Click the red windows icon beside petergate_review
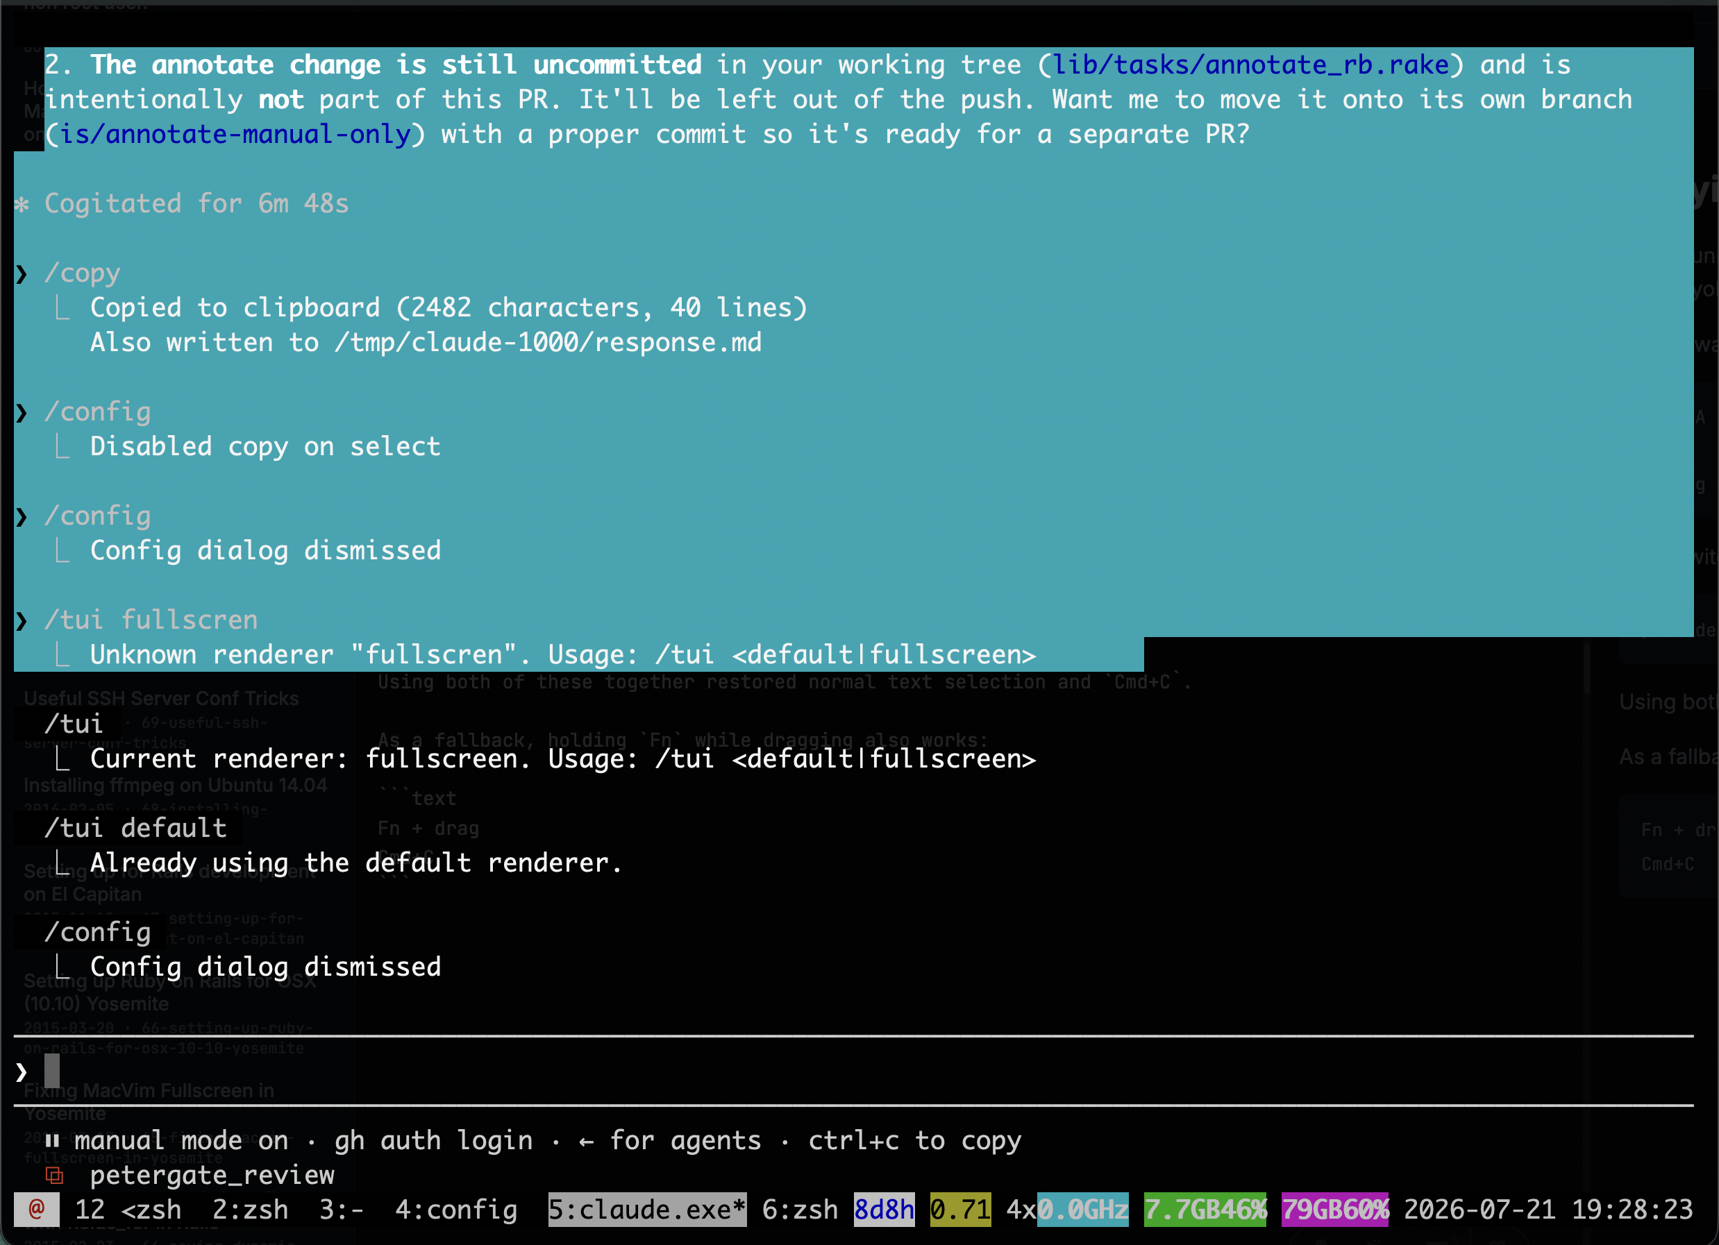 pyautogui.click(x=54, y=1176)
